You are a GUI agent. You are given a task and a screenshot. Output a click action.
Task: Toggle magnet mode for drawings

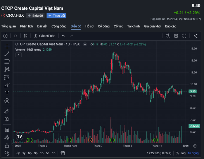tap(7, 130)
